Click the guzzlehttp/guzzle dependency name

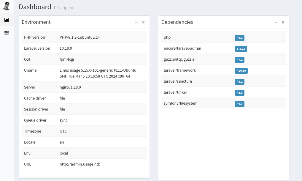[179, 59]
